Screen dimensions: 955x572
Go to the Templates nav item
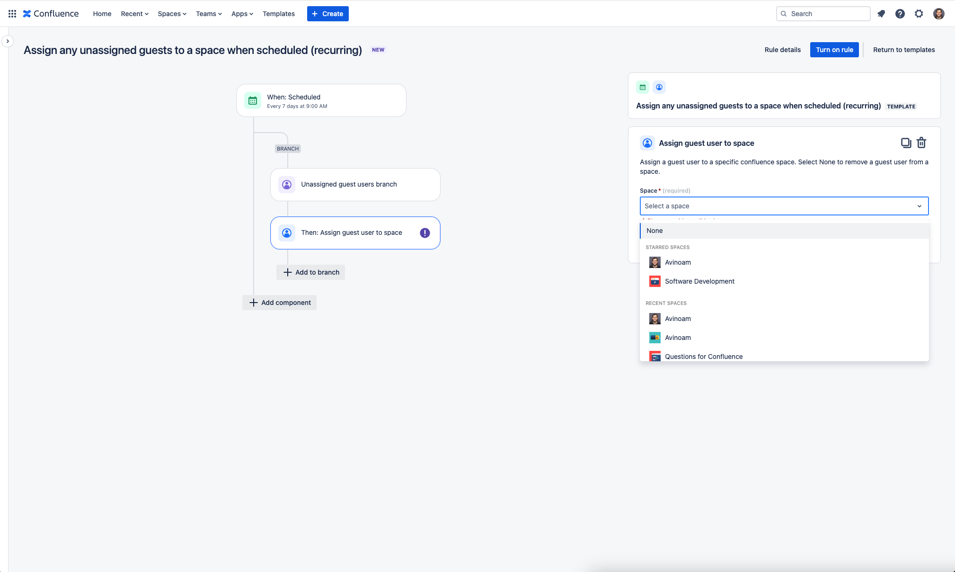(x=279, y=14)
